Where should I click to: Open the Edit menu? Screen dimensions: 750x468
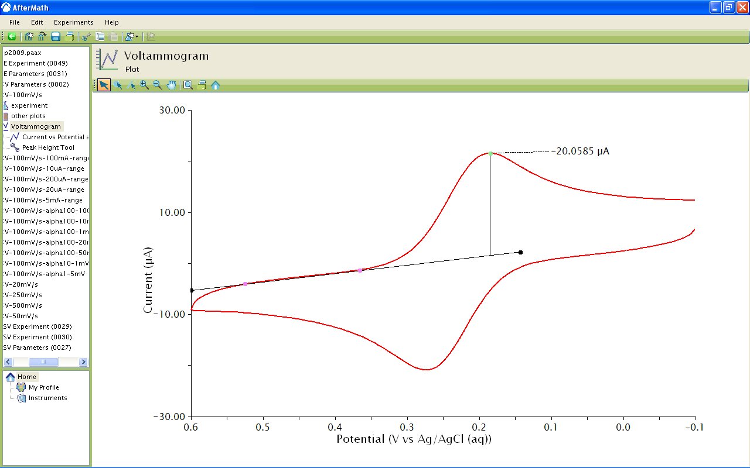pyautogui.click(x=37, y=22)
